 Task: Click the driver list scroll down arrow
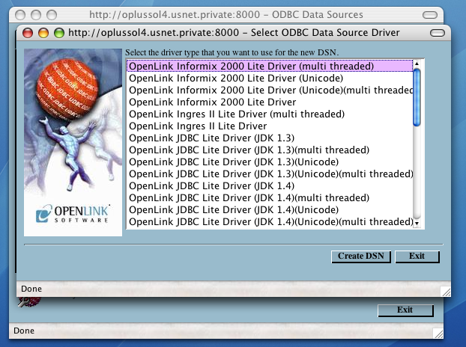click(x=417, y=224)
